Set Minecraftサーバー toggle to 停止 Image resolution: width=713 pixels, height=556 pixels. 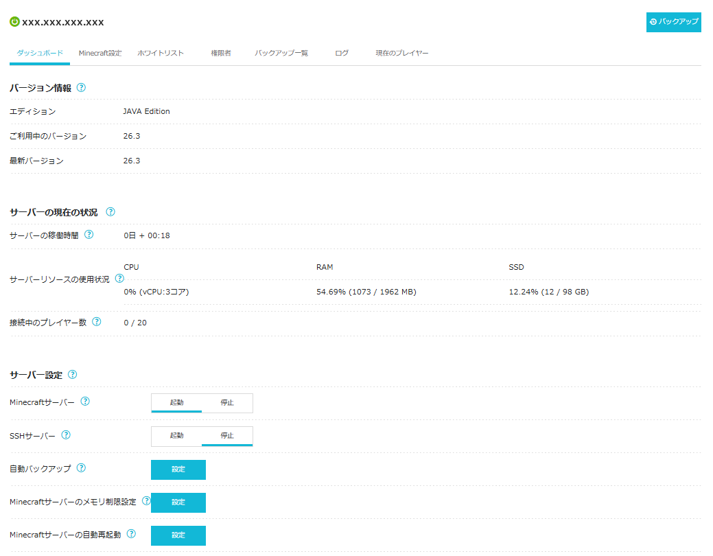[227, 403]
